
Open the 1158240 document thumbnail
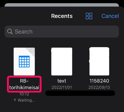99,61
